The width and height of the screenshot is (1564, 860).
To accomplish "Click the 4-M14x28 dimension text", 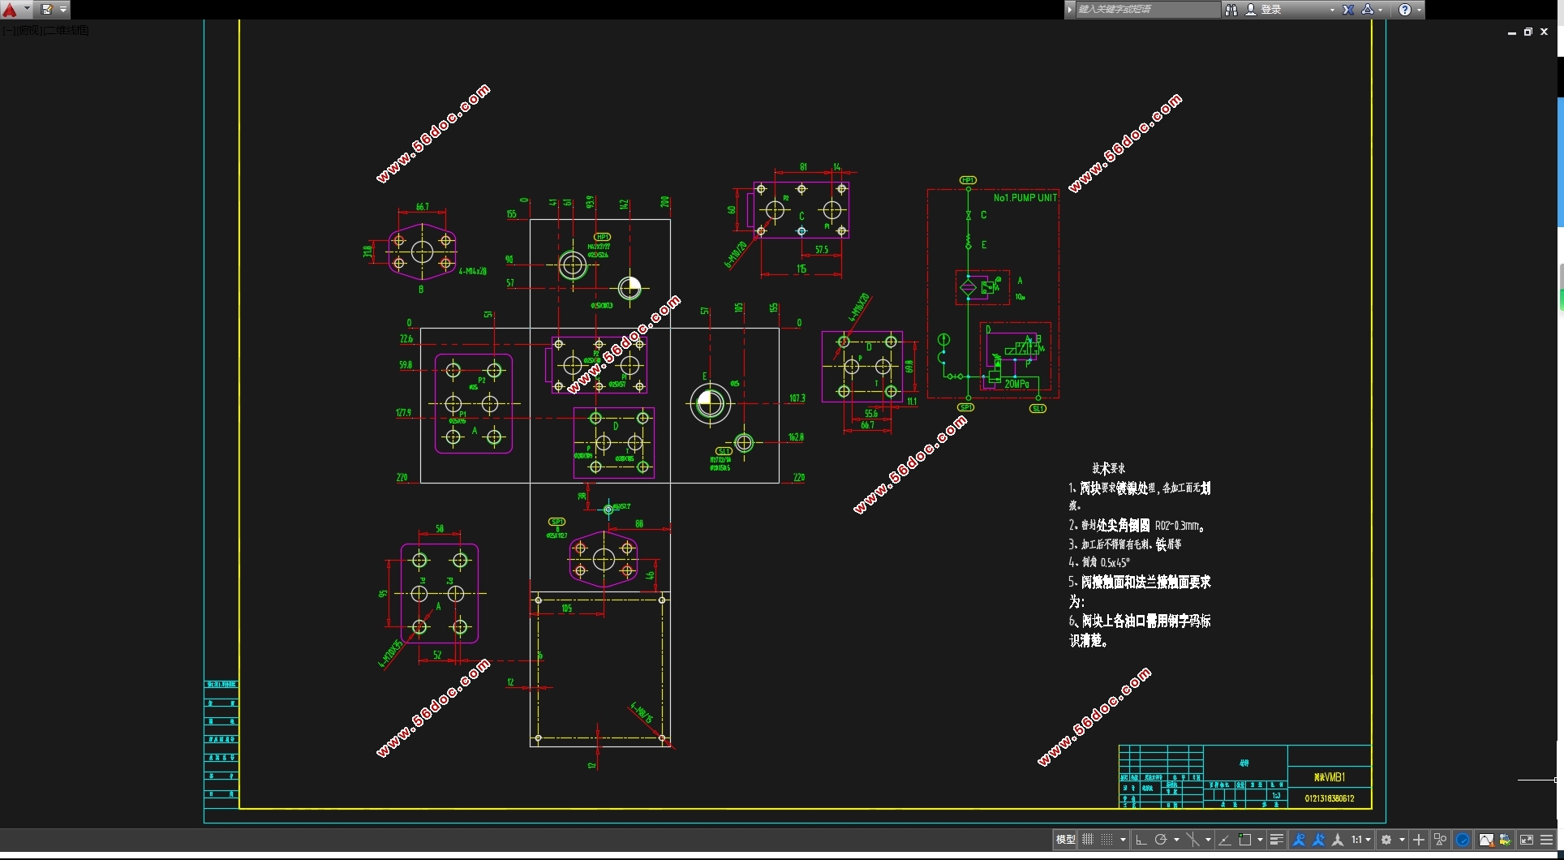I will pyautogui.click(x=473, y=271).
